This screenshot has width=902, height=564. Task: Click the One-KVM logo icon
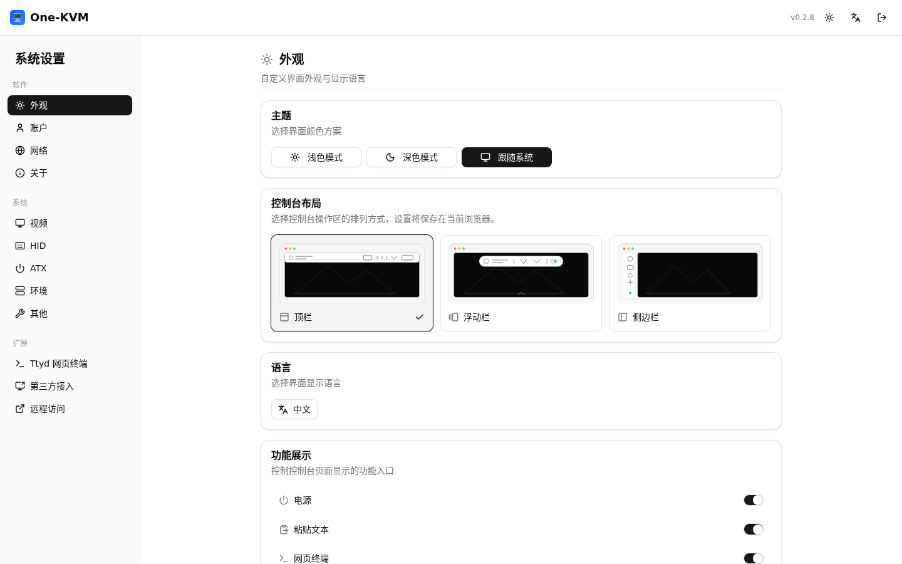(x=18, y=18)
